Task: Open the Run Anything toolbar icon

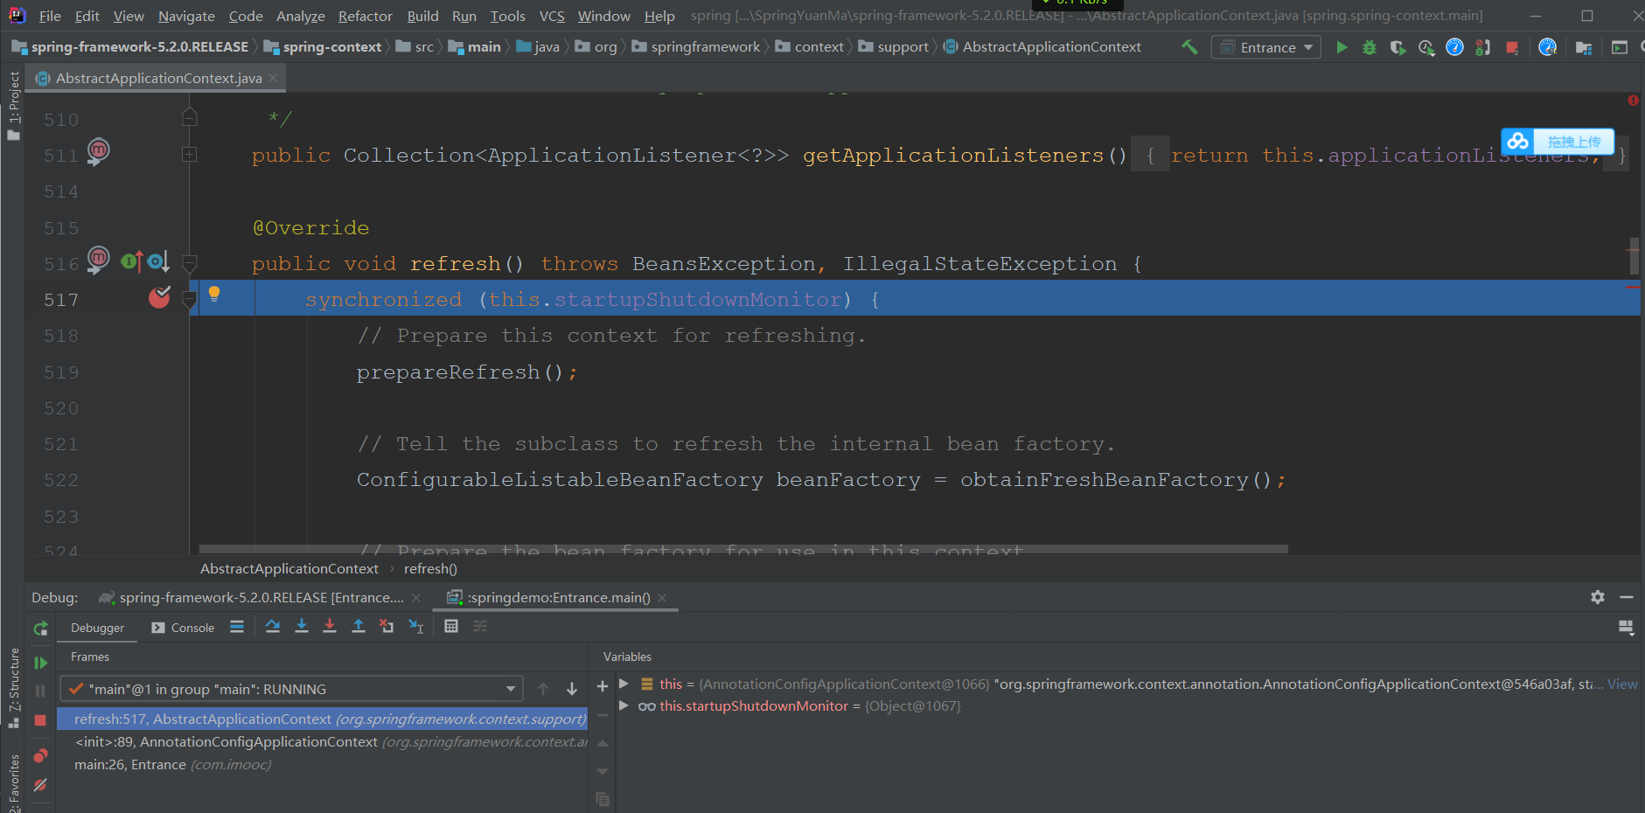Action: 1620,47
